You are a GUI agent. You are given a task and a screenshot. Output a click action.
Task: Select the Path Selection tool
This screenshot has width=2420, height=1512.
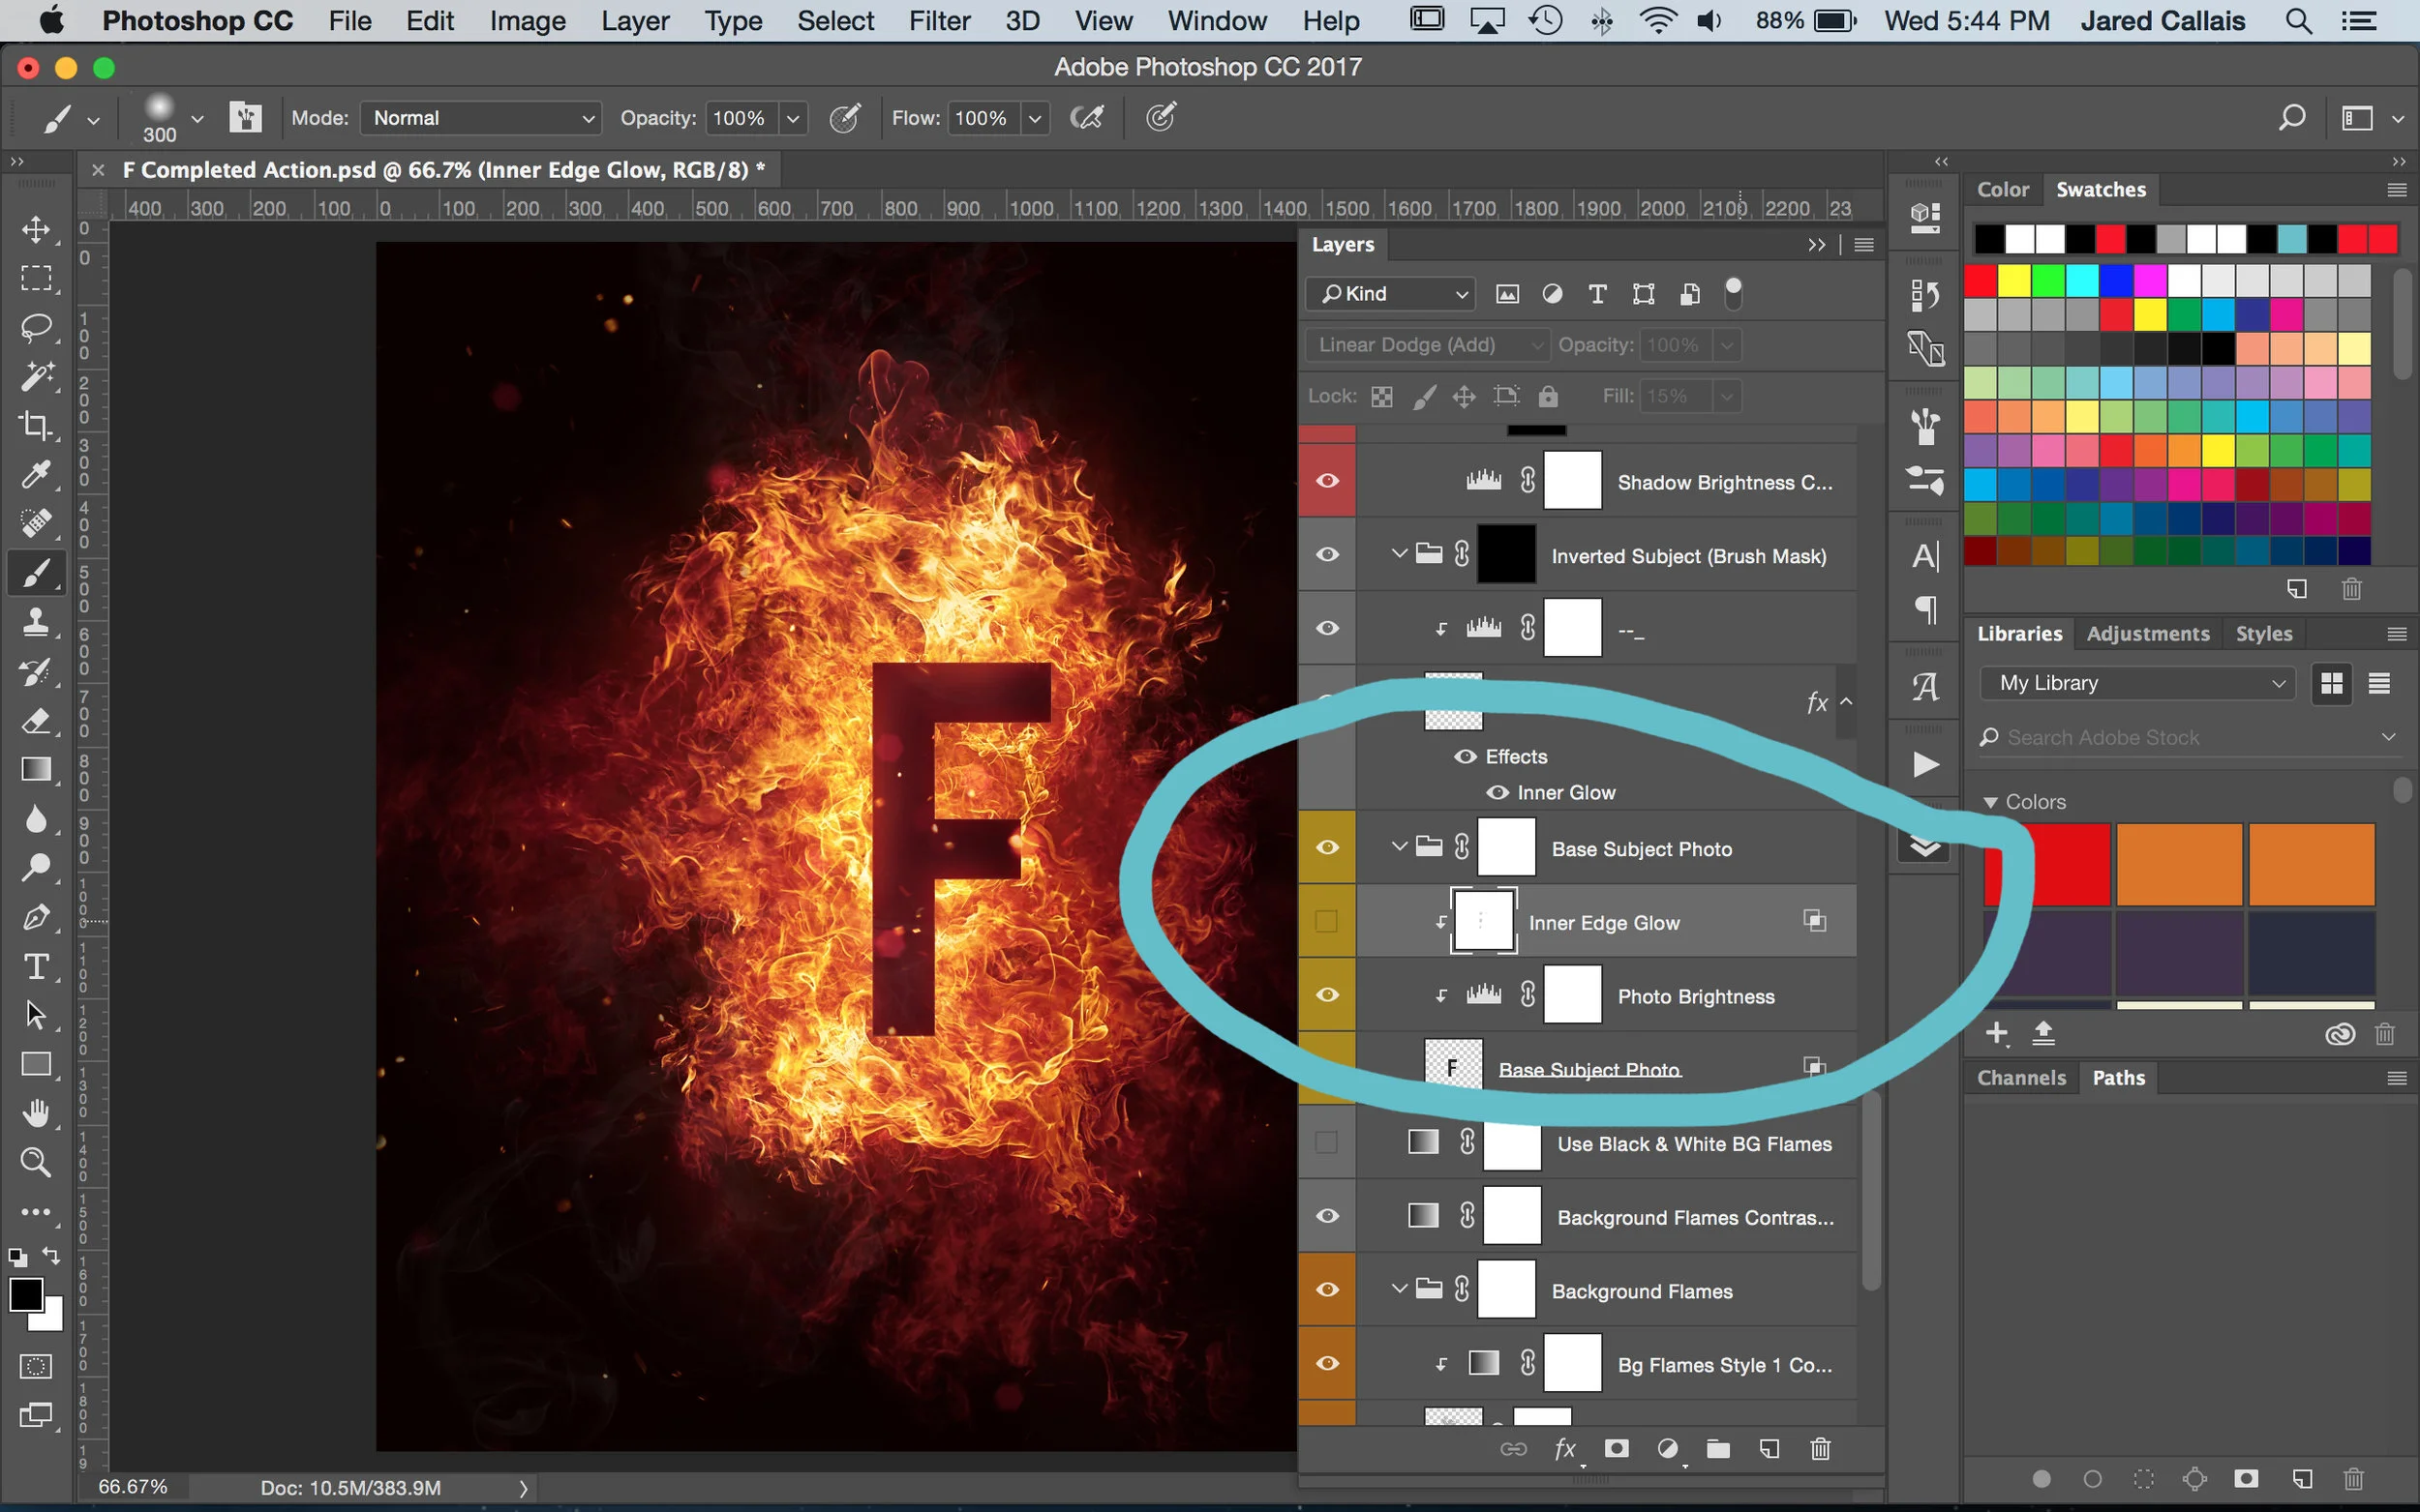tap(36, 1015)
